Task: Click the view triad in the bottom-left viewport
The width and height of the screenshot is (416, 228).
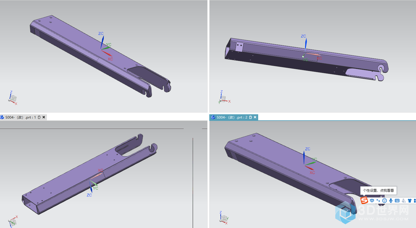Action: (13, 221)
